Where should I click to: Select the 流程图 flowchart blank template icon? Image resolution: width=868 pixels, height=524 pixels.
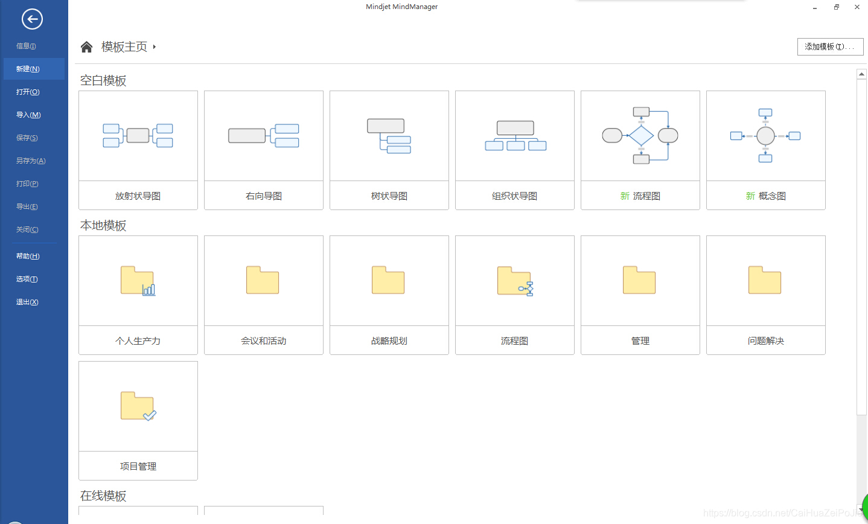coord(640,136)
